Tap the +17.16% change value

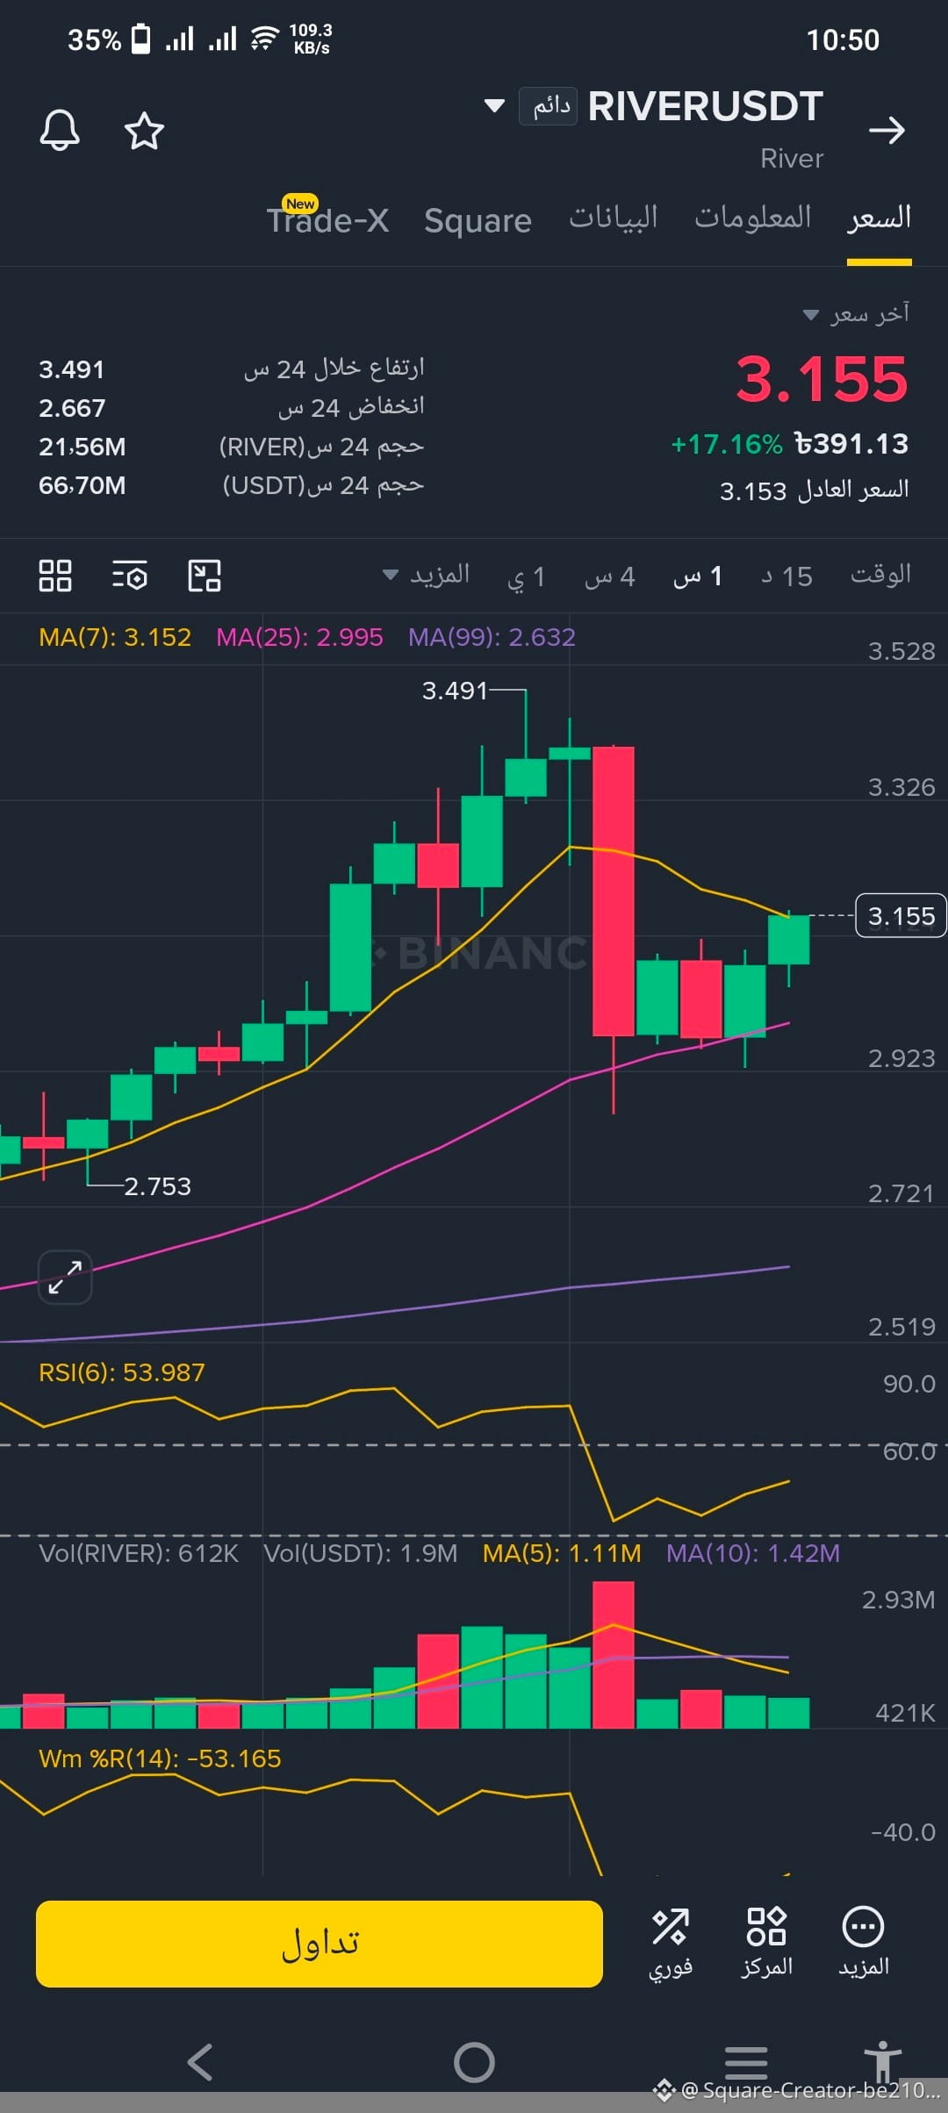(727, 444)
